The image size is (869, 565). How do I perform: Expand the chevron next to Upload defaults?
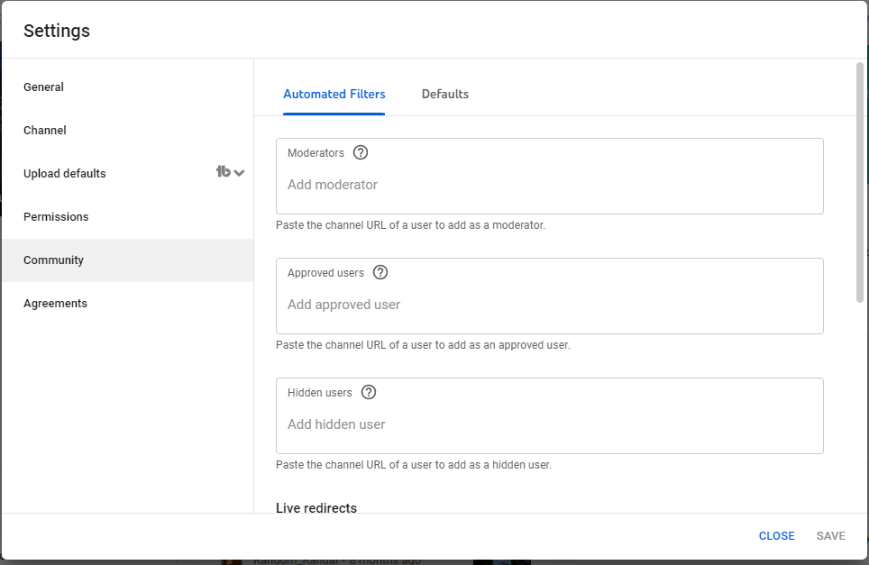pos(239,173)
